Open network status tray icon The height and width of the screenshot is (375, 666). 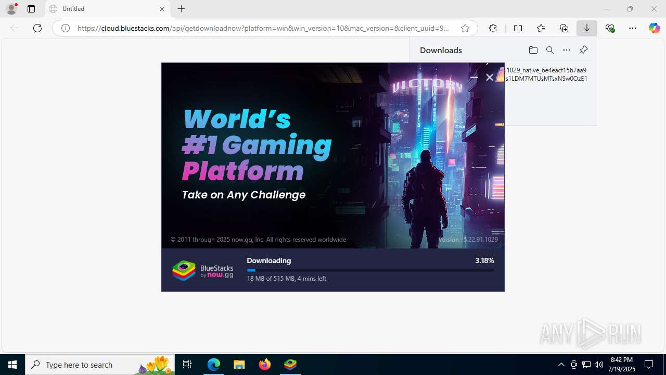[586, 365]
